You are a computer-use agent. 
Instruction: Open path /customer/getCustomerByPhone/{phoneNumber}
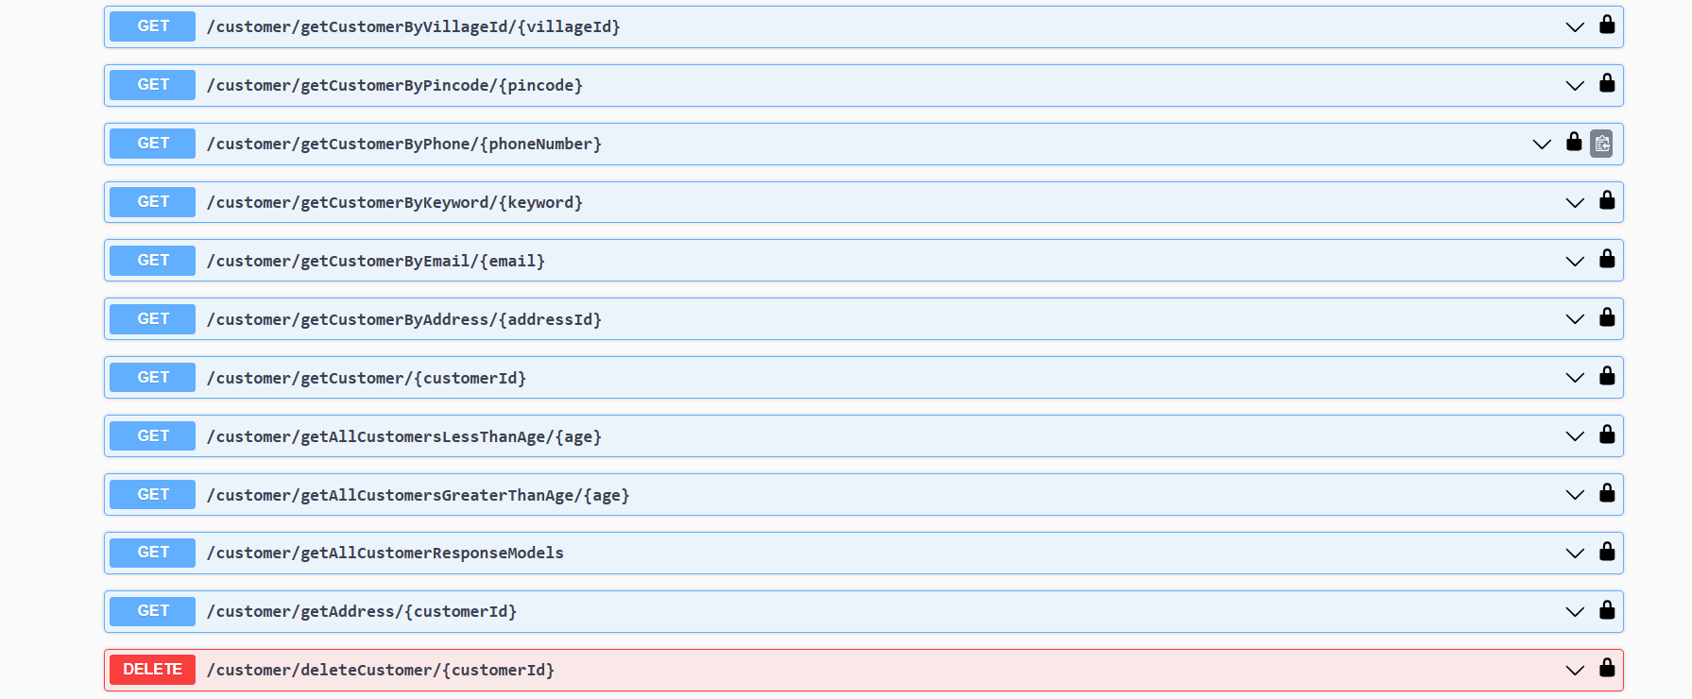[x=404, y=145]
